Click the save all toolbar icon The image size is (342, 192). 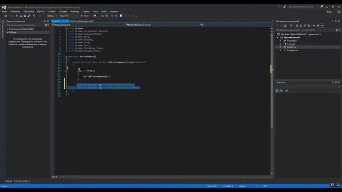(x=29, y=16)
